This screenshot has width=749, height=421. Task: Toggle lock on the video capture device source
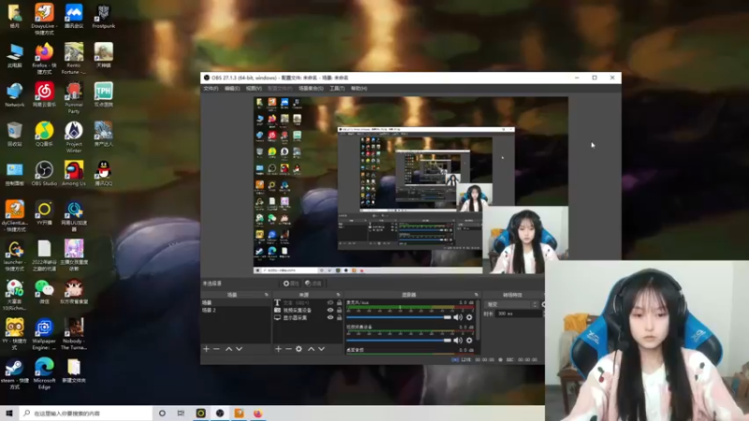(x=339, y=310)
